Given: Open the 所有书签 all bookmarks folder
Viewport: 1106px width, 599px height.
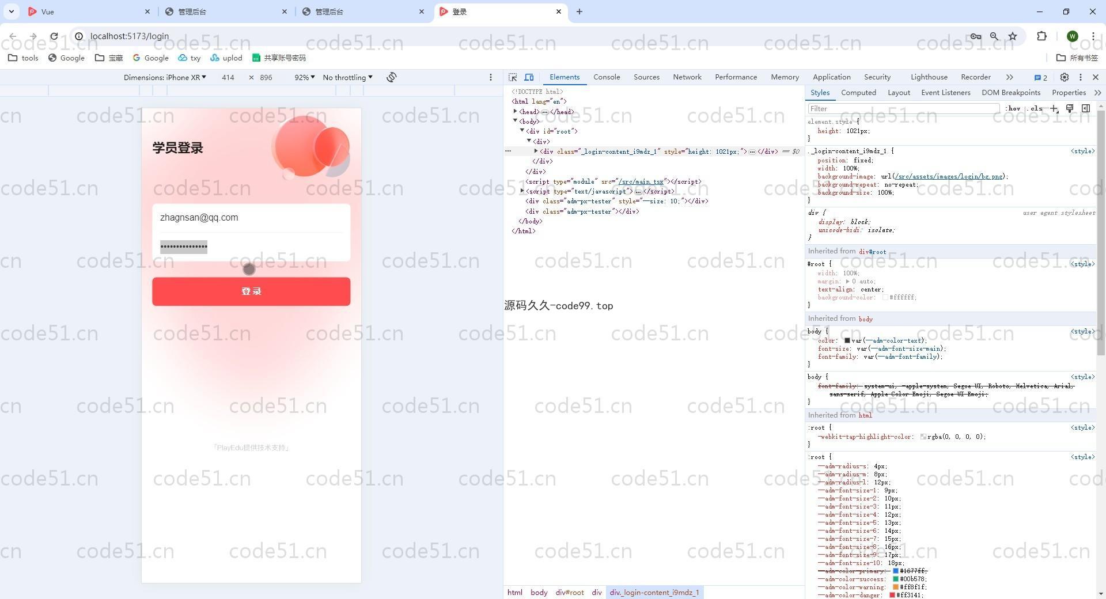Looking at the screenshot, I should (1077, 58).
